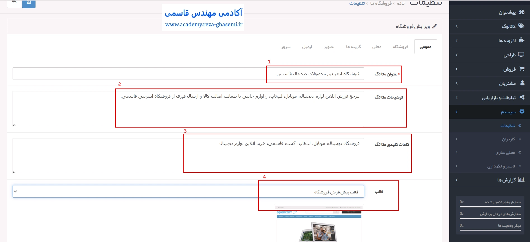Expand the کاتالوگ menu chevron
This screenshot has height=242, width=530.
(456, 26)
